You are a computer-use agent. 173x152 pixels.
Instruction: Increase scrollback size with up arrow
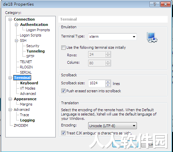pyautogui.click(x=108, y=82)
